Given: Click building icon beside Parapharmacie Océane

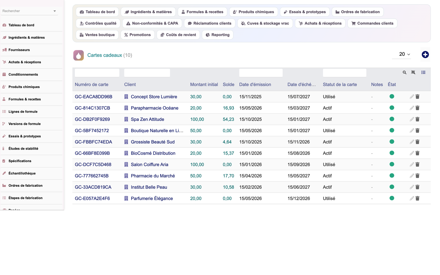Looking at the screenshot, I should coord(126,108).
